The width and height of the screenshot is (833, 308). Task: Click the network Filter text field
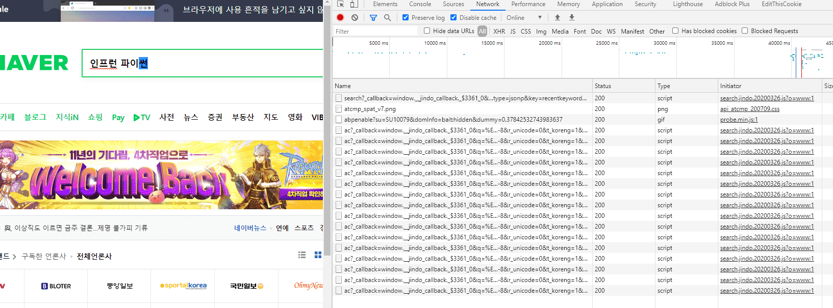click(x=375, y=31)
